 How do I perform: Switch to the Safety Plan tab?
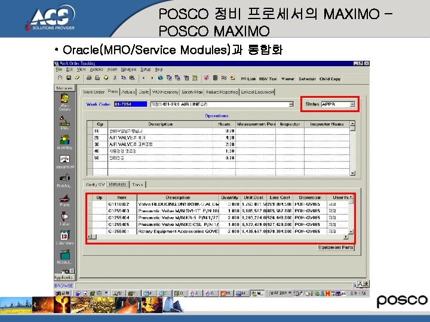[192, 92]
